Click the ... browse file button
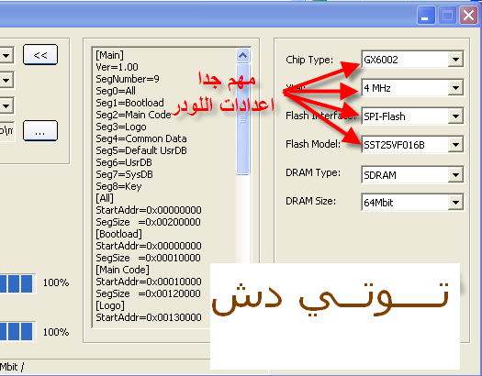 tap(40, 131)
